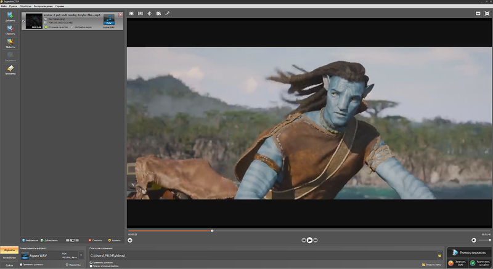Expand the output format dropdown arrow
The height and width of the screenshot is (269, 493).
click(81, 255)
